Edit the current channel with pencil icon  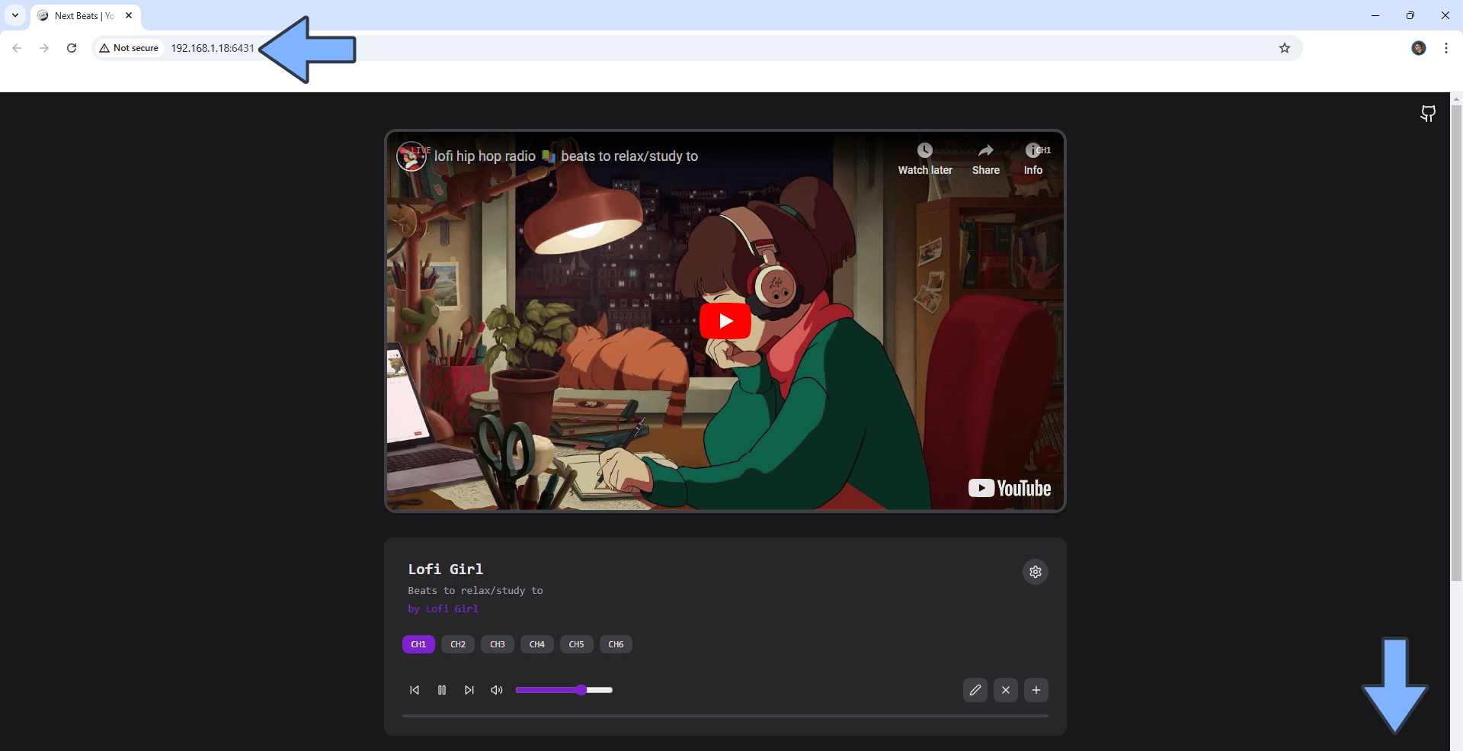(975, 690)
